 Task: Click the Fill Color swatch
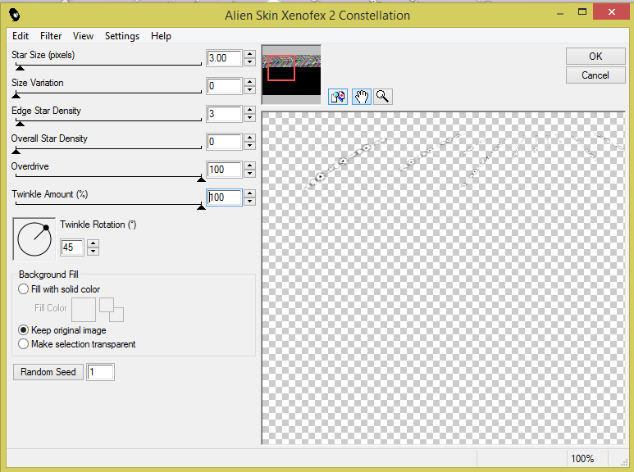[x=84, y=309]
